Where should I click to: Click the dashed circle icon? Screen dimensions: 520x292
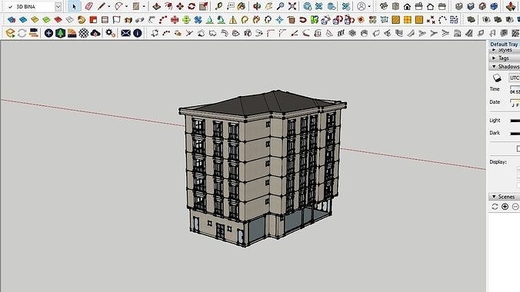[x=442, y=20]
